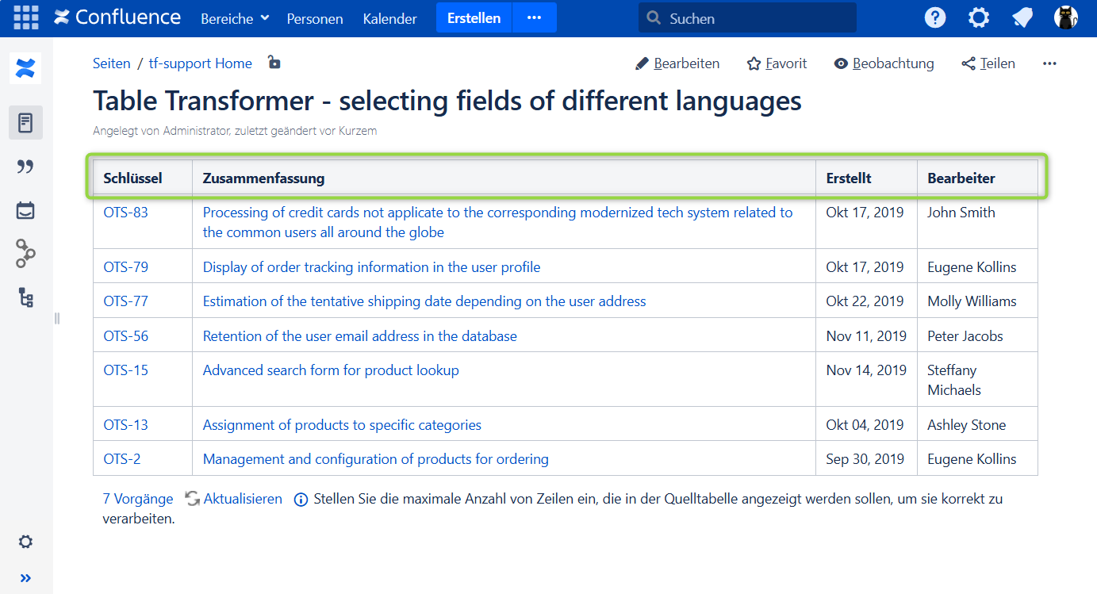
Task: Expand the sidebar with double chevron
Action: tap(25, 577)
